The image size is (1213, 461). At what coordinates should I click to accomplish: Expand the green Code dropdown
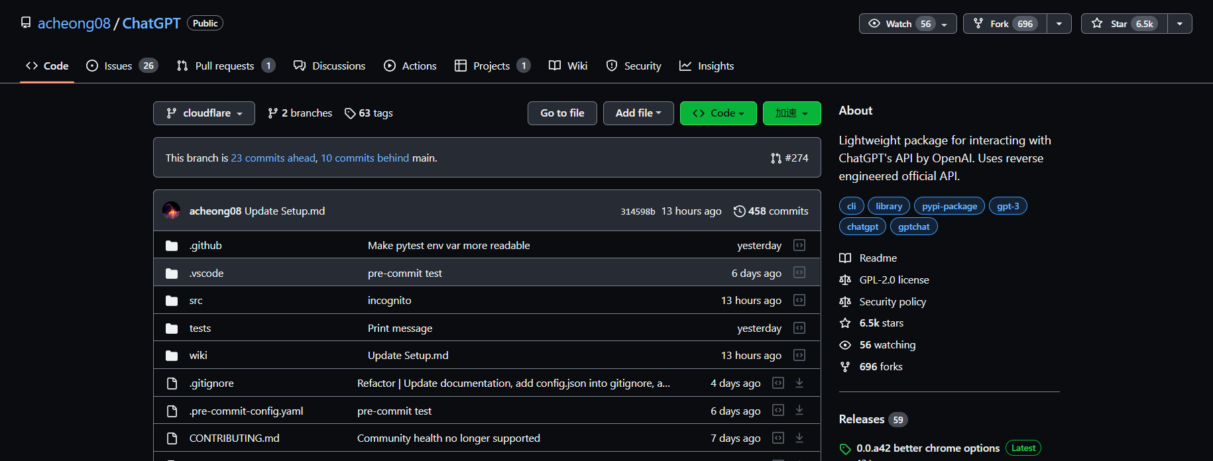718,113
